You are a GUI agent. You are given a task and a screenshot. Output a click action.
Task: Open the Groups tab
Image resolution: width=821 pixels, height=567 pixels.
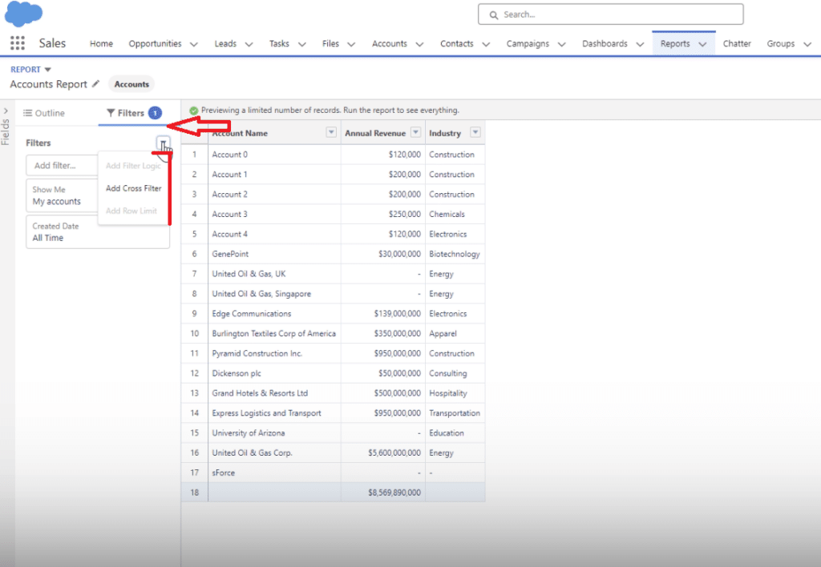(781, 44)
